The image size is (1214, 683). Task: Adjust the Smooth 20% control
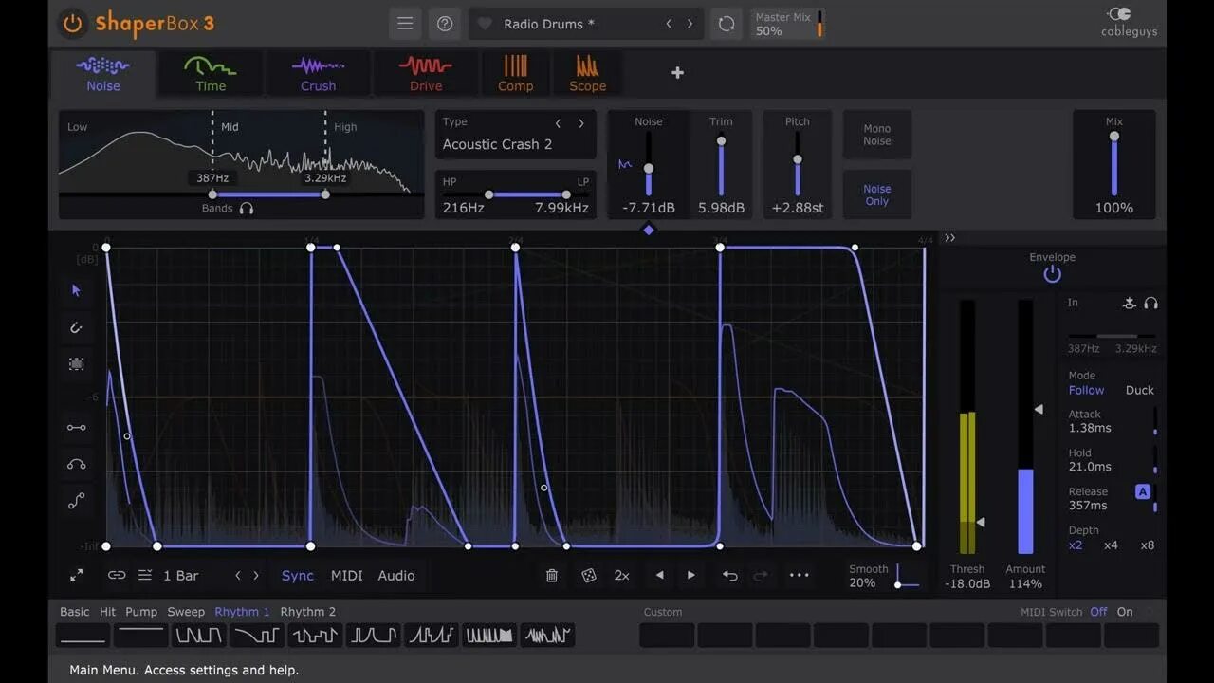(884, 576)
